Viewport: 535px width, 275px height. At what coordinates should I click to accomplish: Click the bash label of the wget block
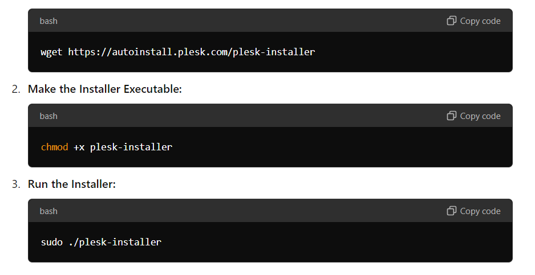pos(48,21)
